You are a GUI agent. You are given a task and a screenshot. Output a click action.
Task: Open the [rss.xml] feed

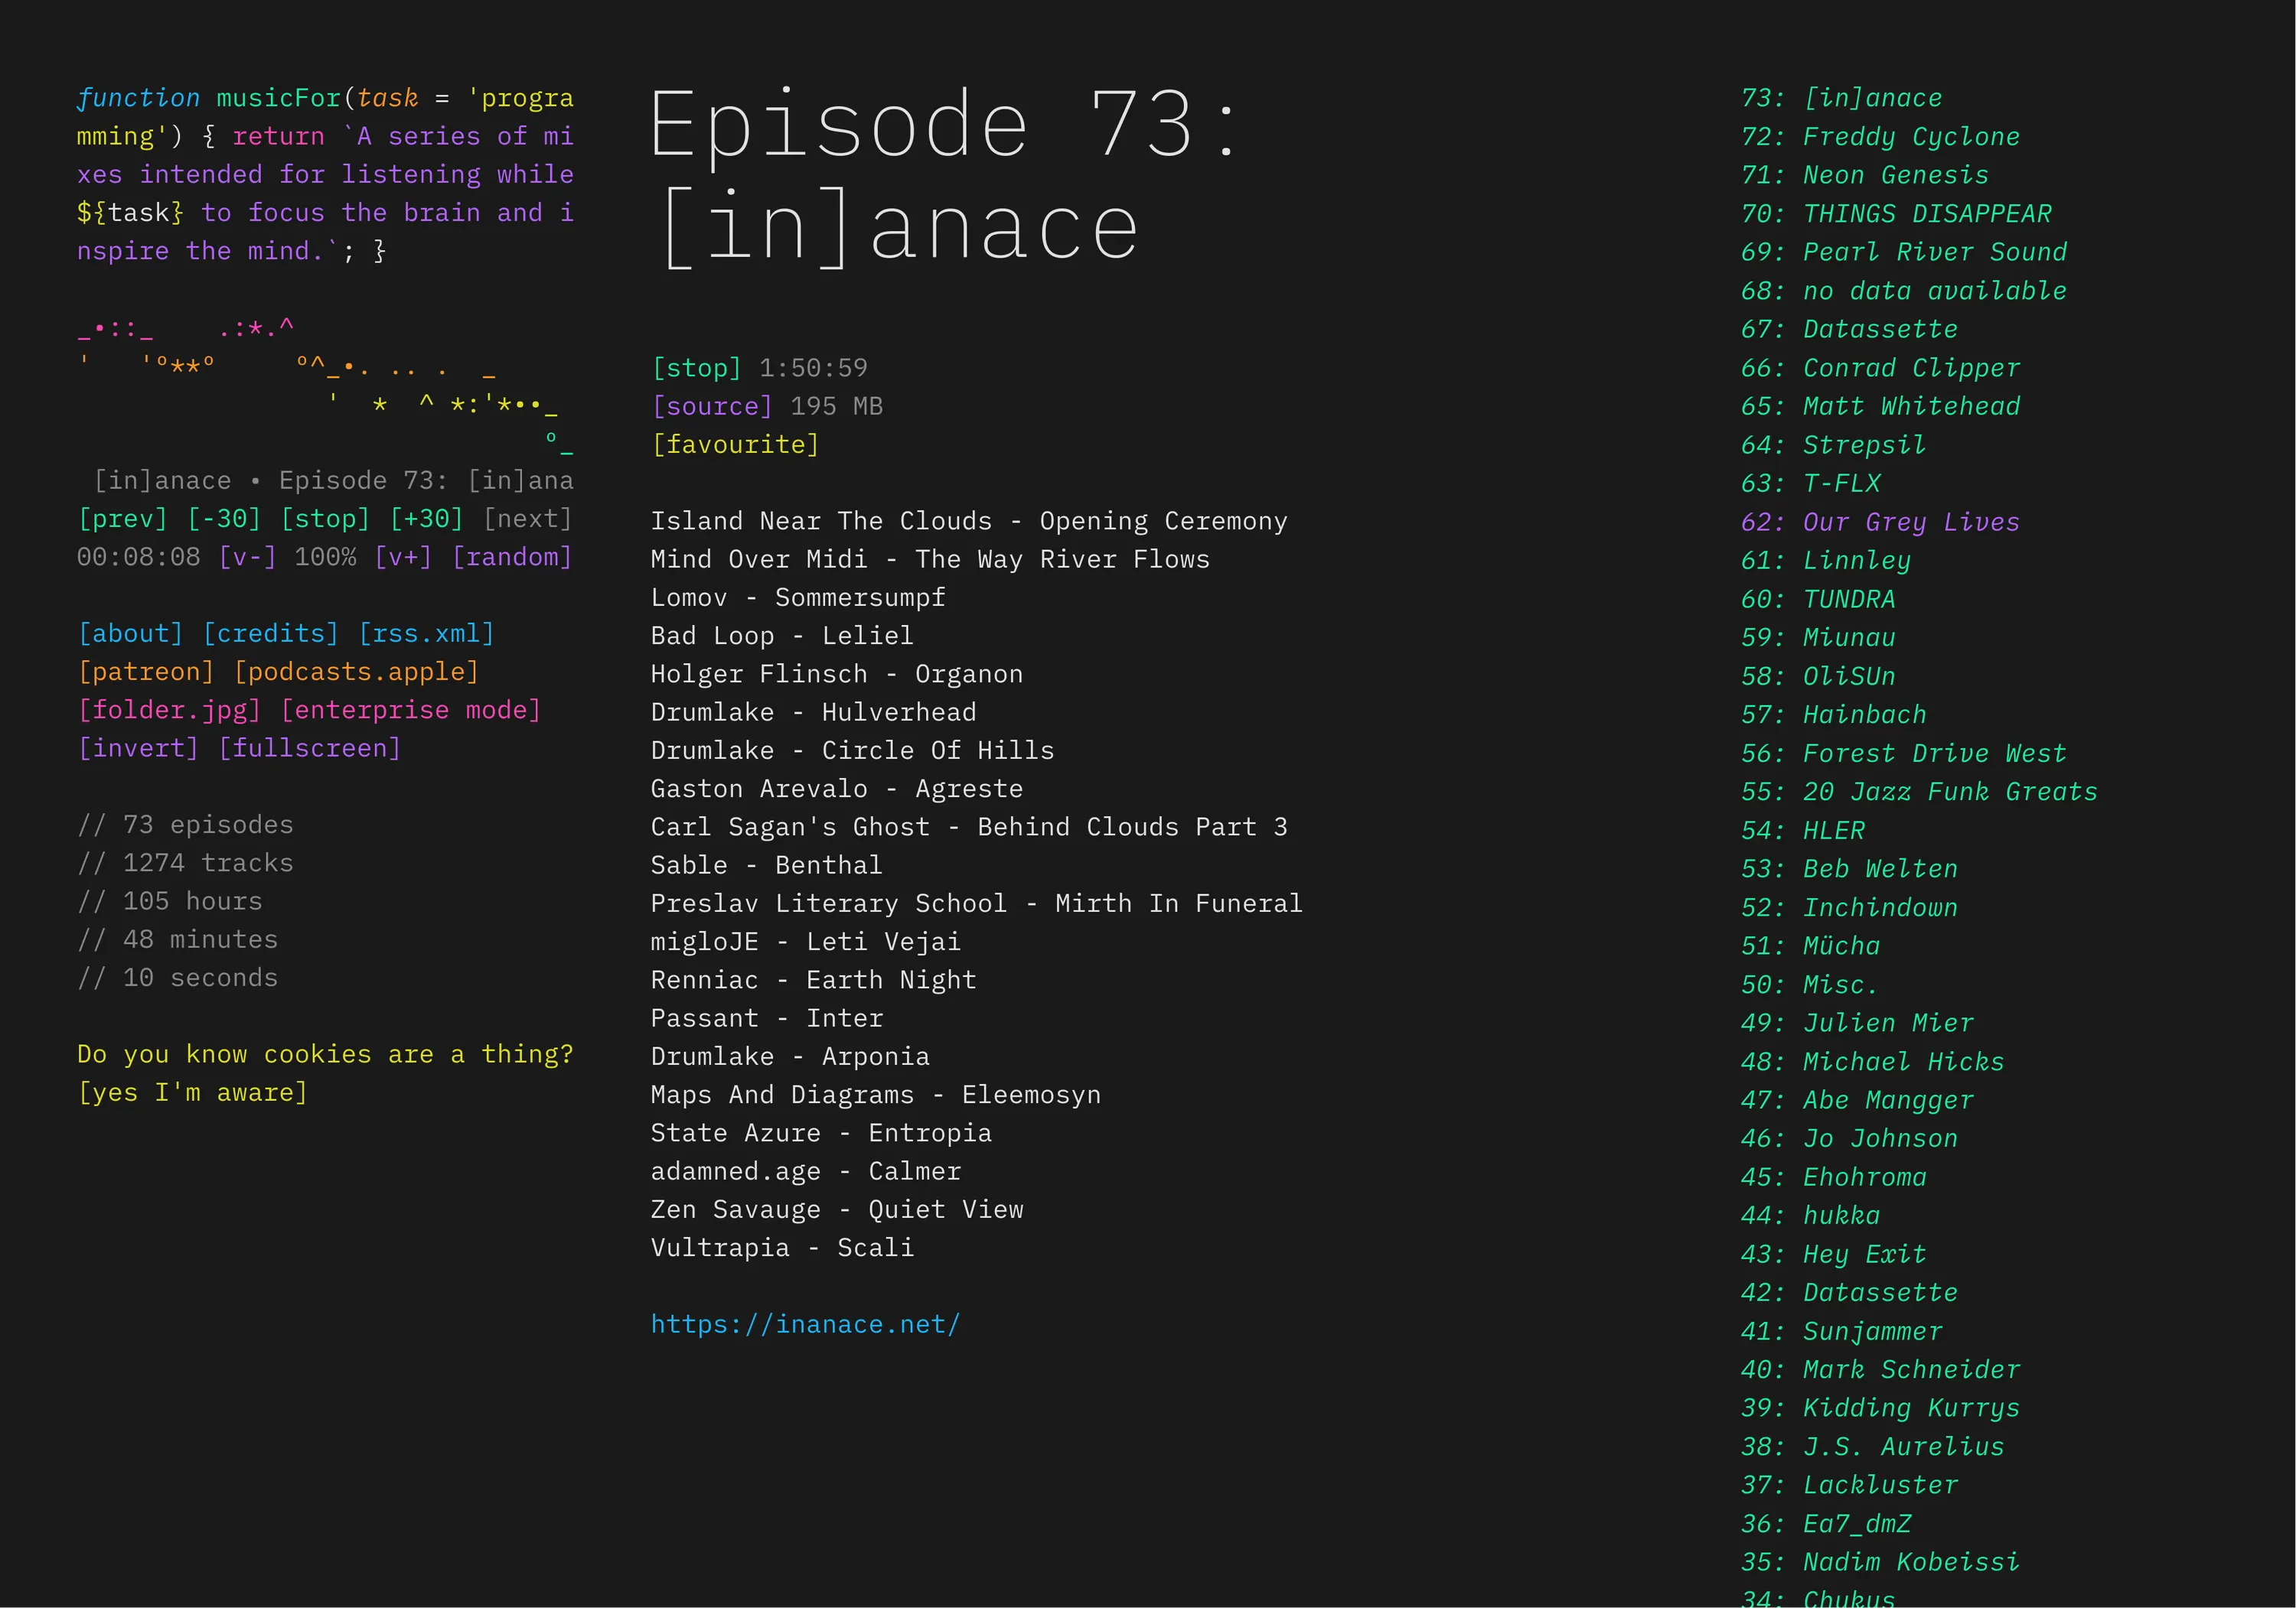[426, 633]
